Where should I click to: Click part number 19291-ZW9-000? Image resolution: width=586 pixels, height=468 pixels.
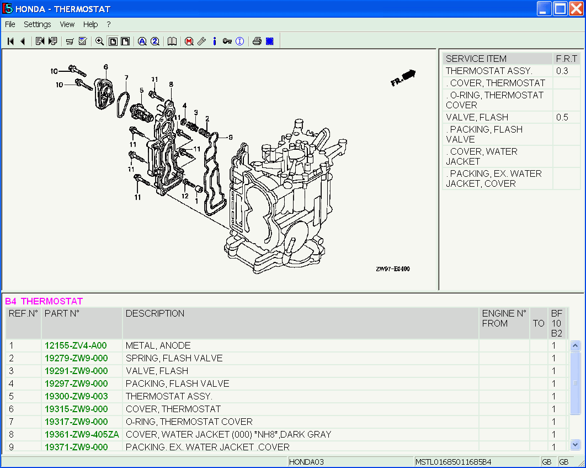point(76,371)
